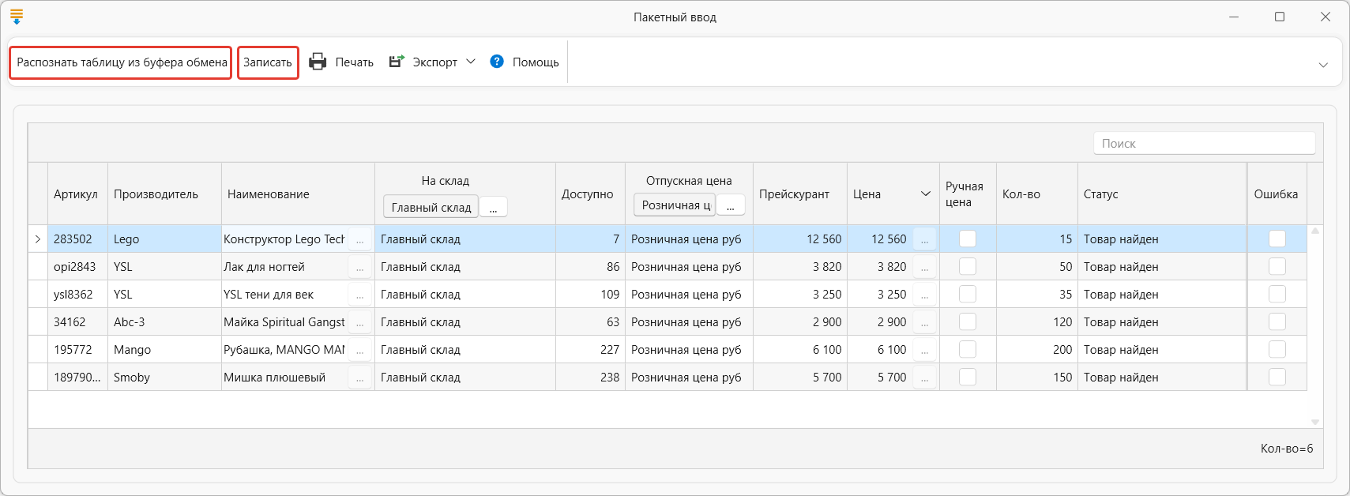Sort by Артикул column header
The height and width of the screenshot is (496, 1350).
[77, 194]
